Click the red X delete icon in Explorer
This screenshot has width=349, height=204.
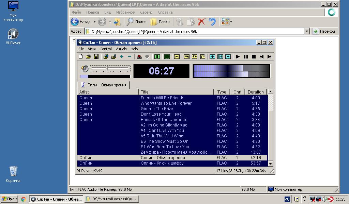202,22
